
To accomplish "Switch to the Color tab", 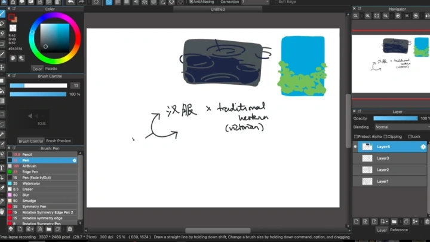I will coord(37,69).
